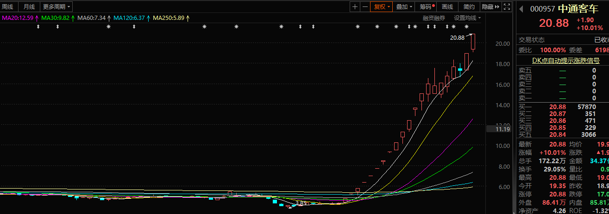Click the 涨停 limit-up price 20.88
Screen dimensions: 609x214
pos(558,194)
